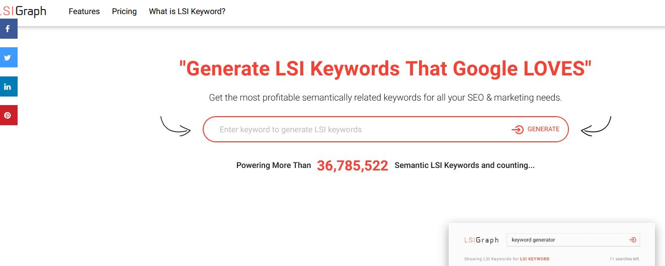Image resolution: width=665 pixels, height=266 pixels.
Task: Click the LSIGraph logo in preview screenshot
Action: (481, 240)
